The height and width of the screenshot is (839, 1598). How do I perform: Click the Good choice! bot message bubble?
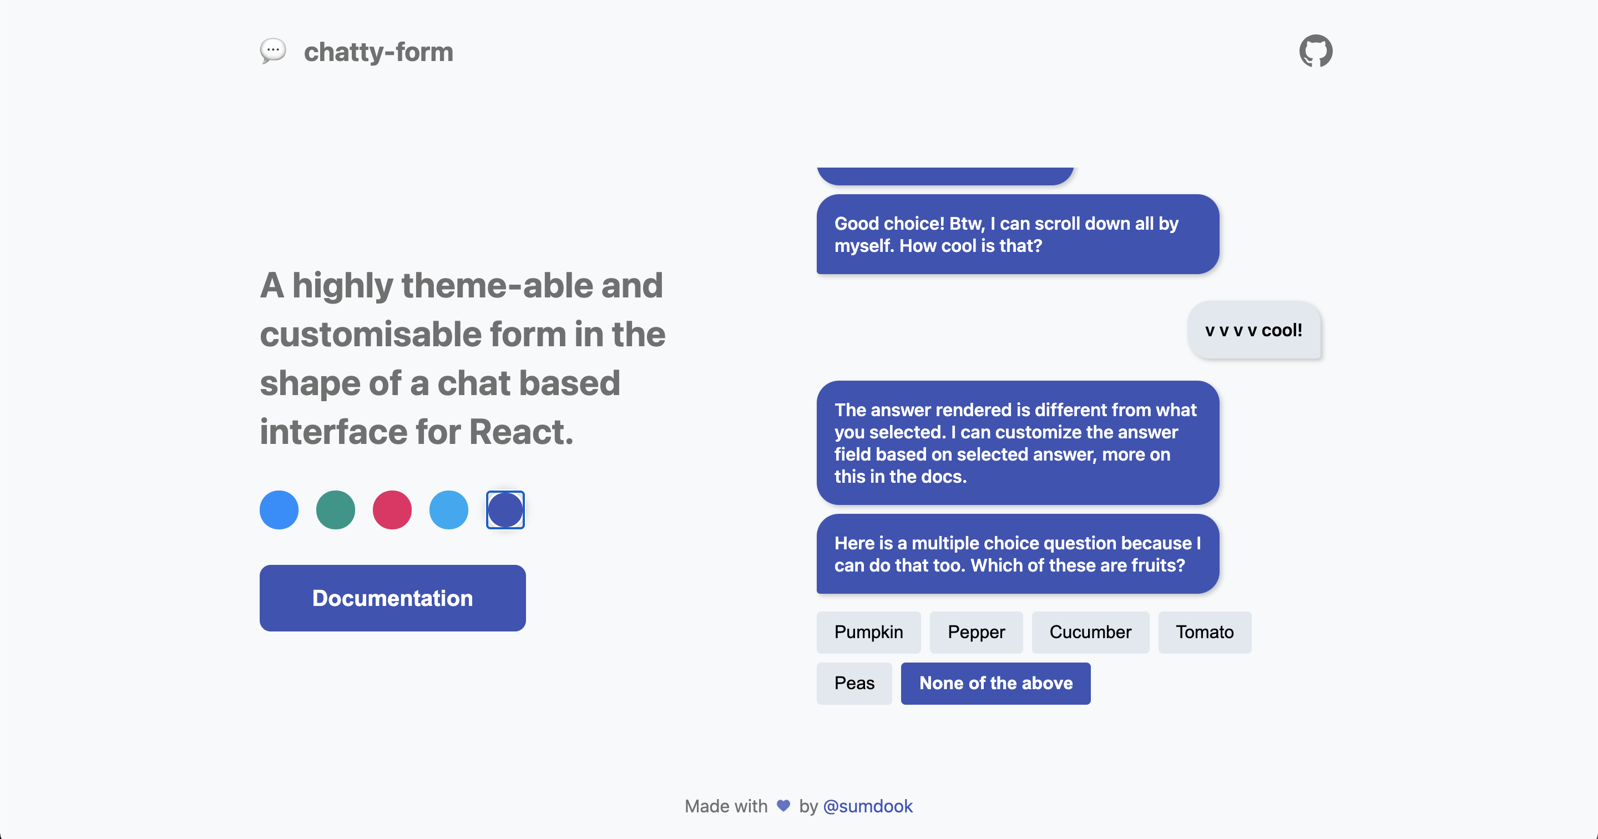pyautogui.click(x=1018, y=234)
